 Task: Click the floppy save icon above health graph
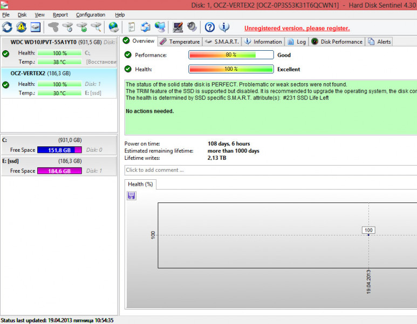(132, 195)
